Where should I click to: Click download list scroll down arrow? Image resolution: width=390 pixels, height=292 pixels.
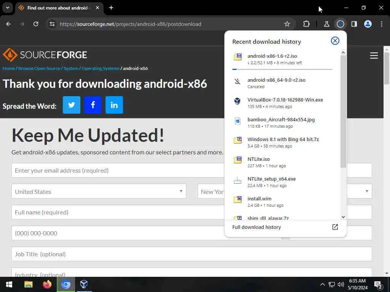[x=343, y=217]
